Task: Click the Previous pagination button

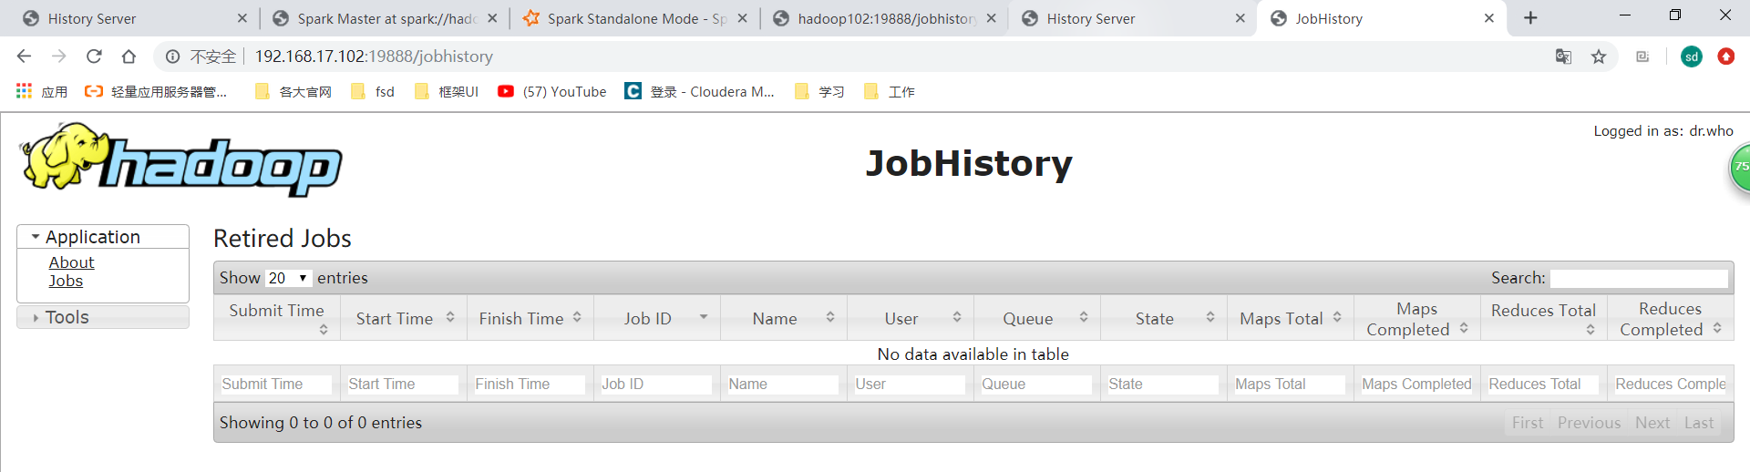Action: [x=1589, y=423]
